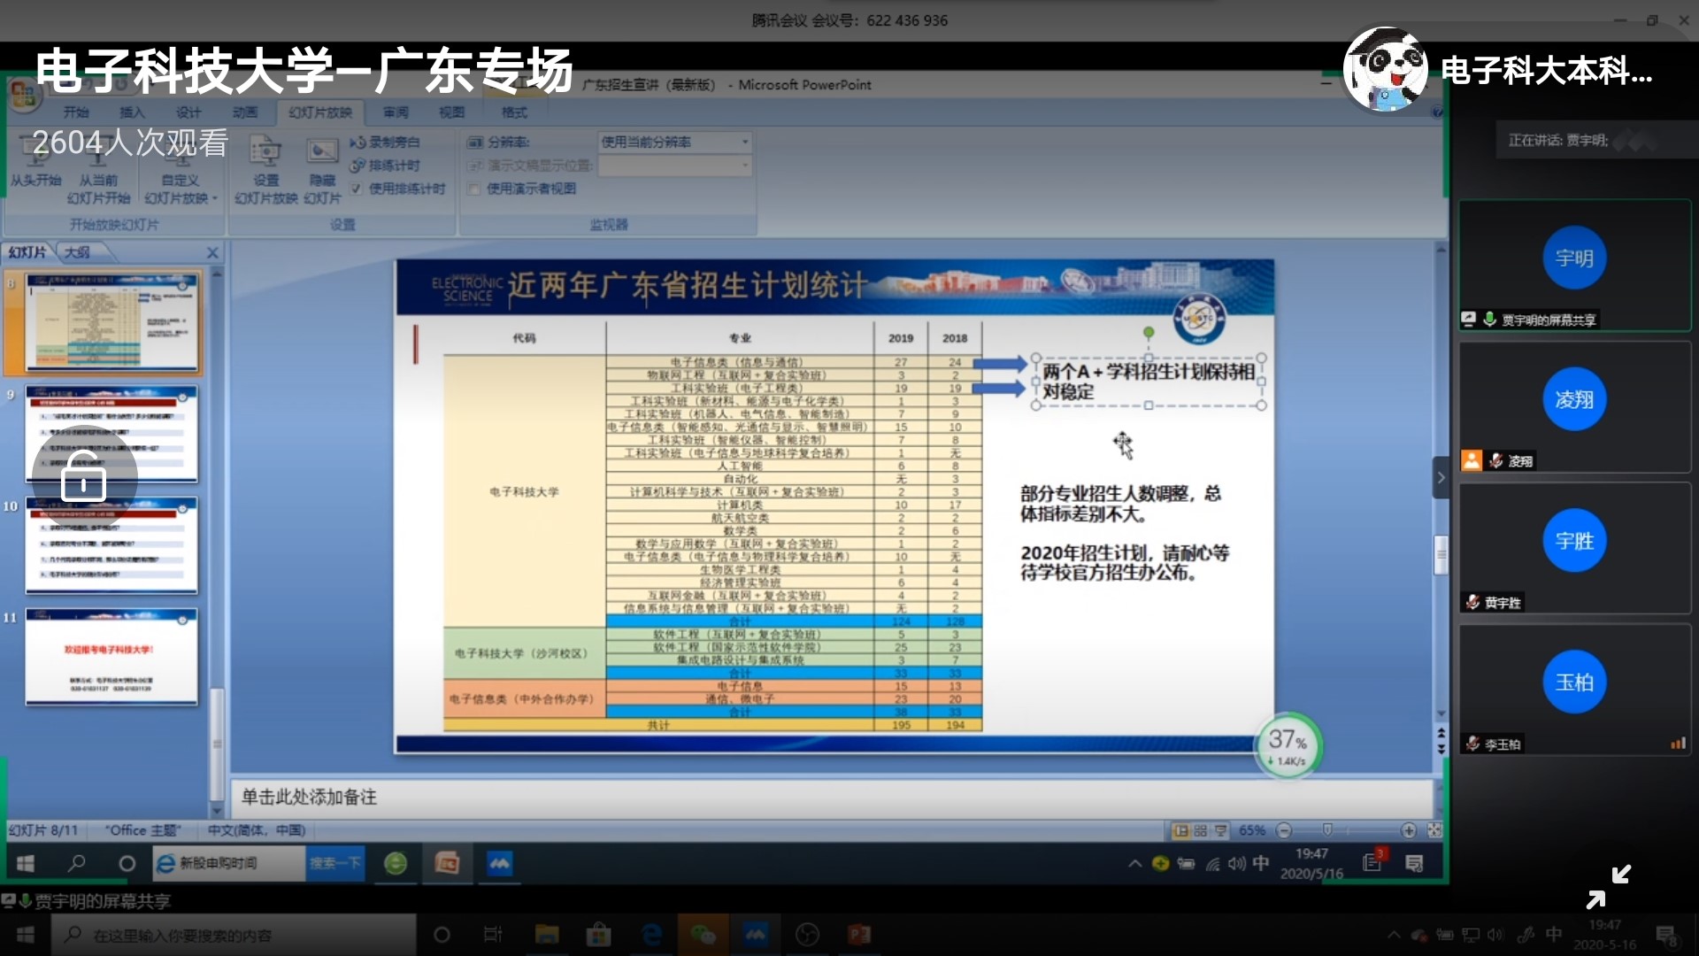Click the 隐藏幻灯片 hide slide icon
1699x956 pixels.
tap(322, 152)
